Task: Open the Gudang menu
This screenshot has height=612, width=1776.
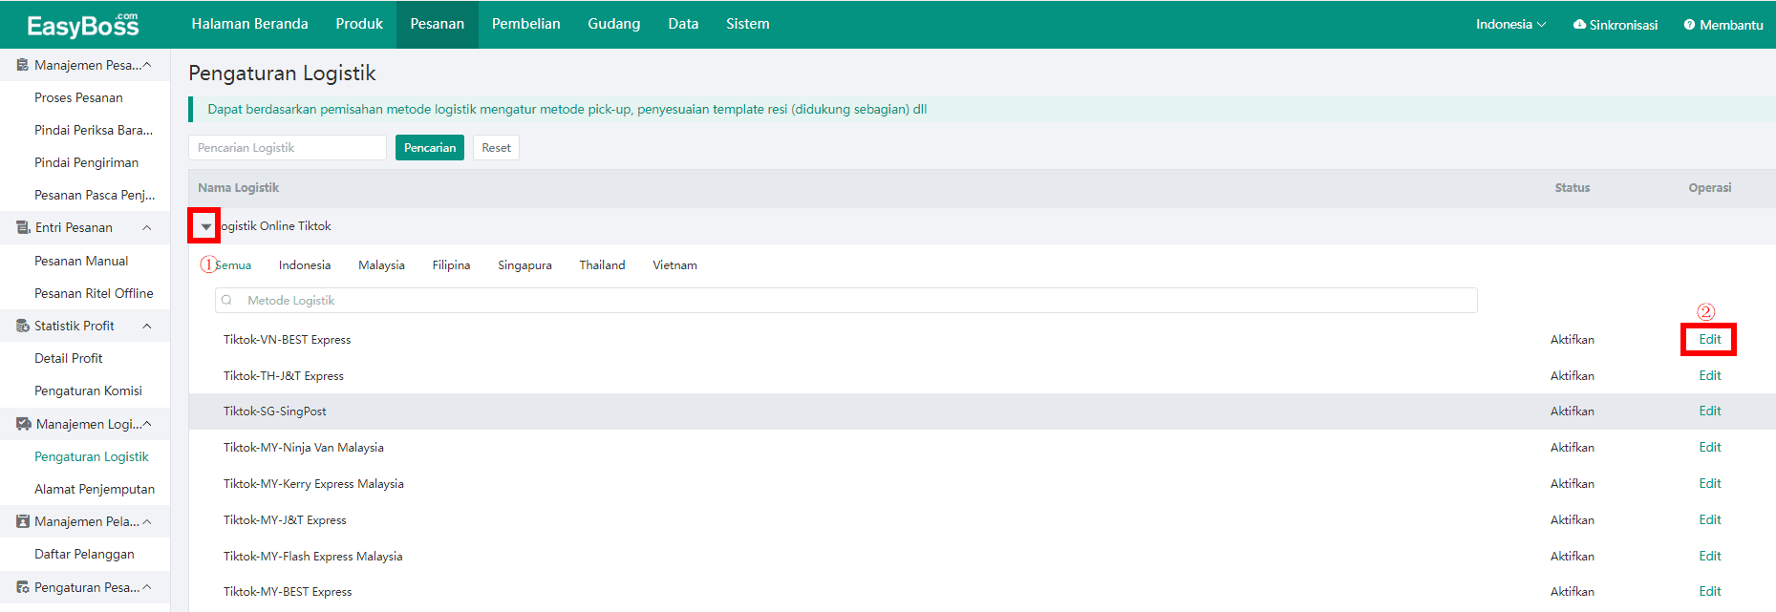Action: 614,24
